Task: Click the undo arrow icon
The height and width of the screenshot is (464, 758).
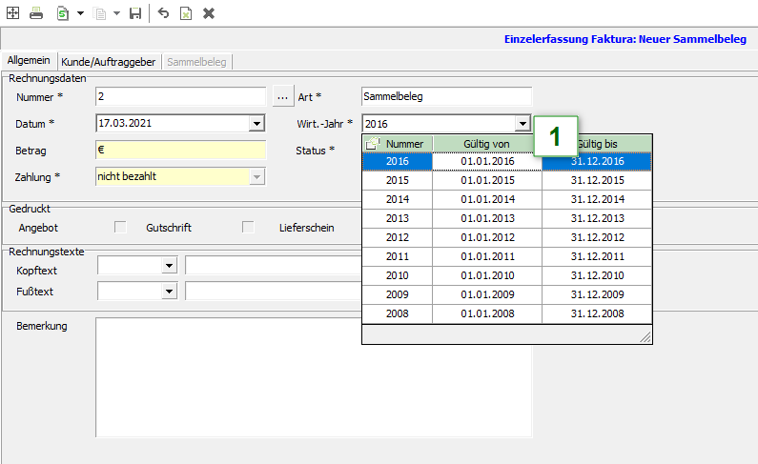Action: [x=163, y=13]
